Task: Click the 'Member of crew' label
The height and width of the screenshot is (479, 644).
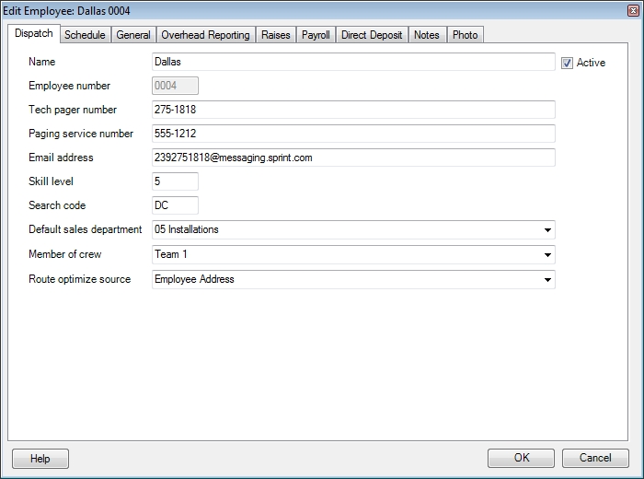Action: pyautogui.click(x=65, y=254)
